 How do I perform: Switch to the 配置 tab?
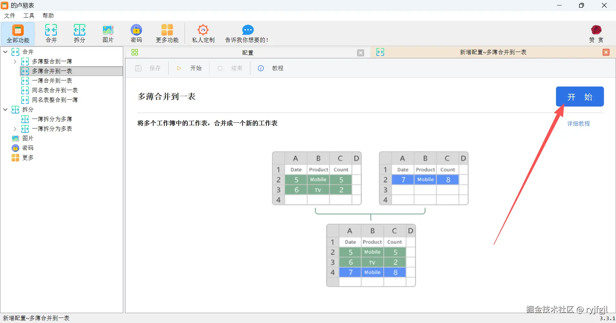coord(247,53)
